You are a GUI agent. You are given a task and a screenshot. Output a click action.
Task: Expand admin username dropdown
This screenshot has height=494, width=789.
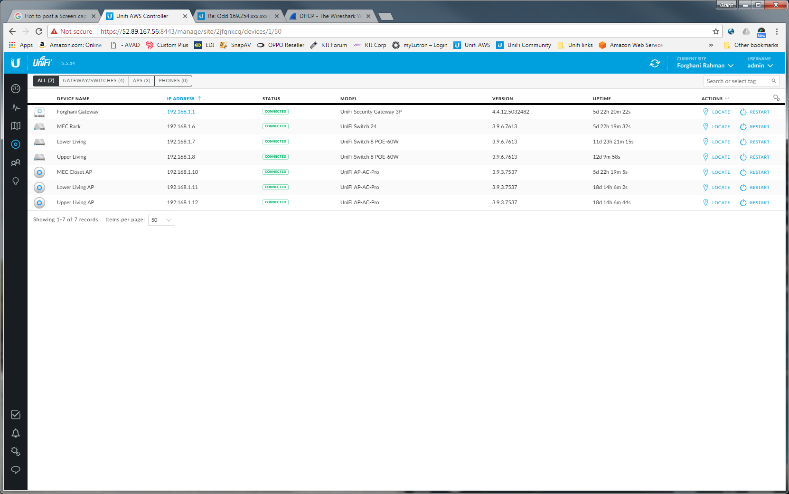[x=760, y=66]
